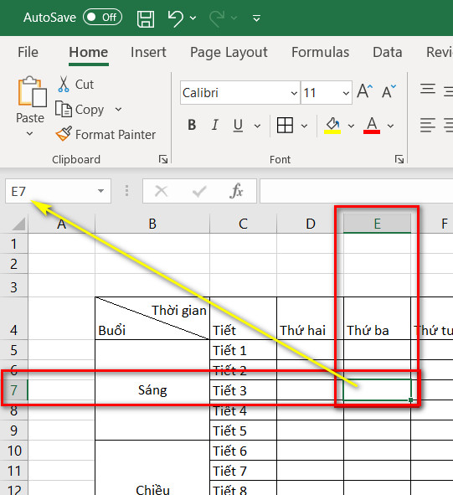Image resolution: width=453 pixels, height=495 pixels.
Task: Toggle Bold formatting
Action: 192,125
